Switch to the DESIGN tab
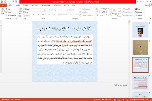 pos(25,5)
